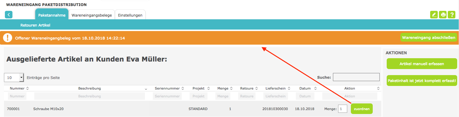Screen dimensions: 459x117
Task: Sort by Nummer column arrows
Action: point(28,88)
